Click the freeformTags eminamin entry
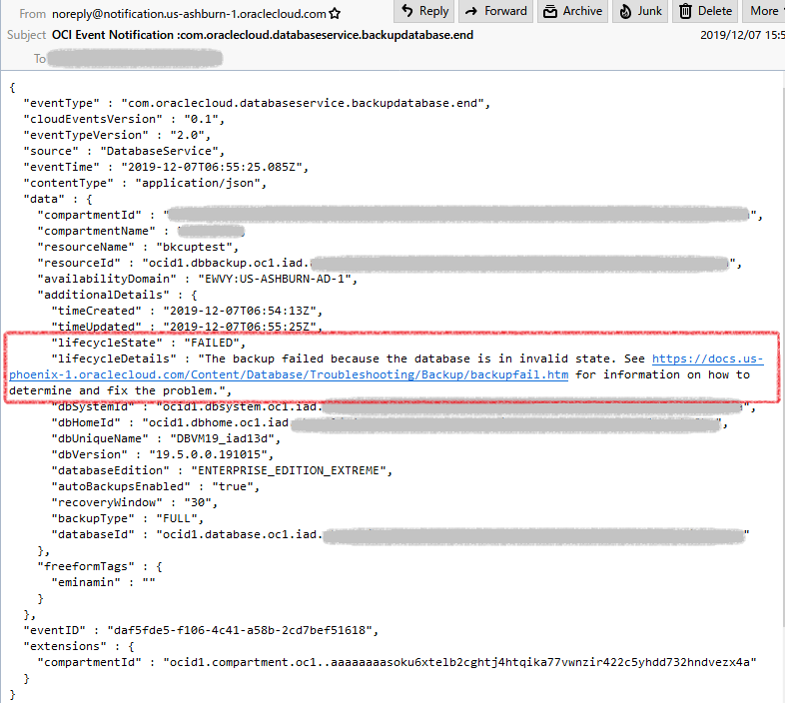Image resolution: width=785 pixels, height=703 pixels. [103, 583]
